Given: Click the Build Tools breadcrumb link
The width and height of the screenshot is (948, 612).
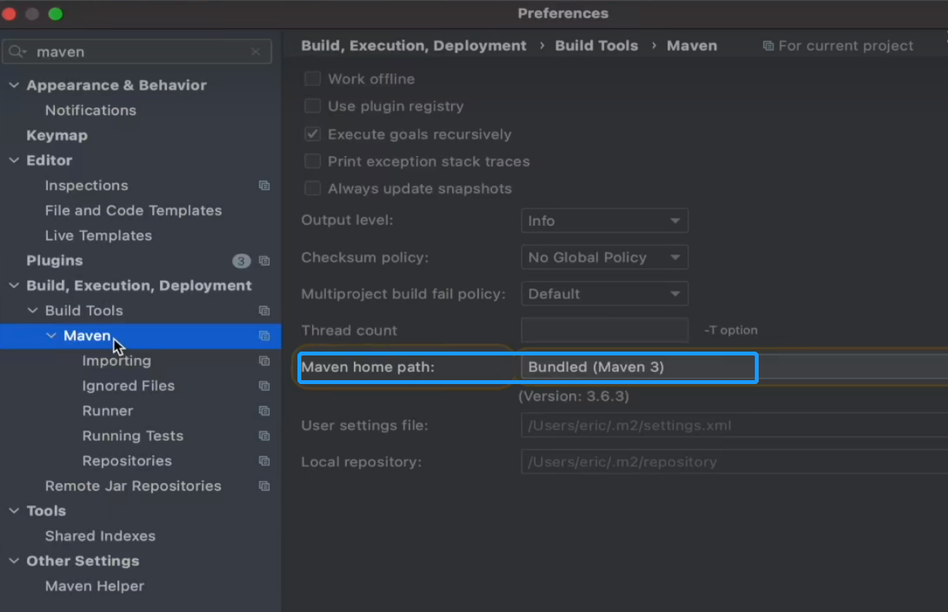Looking at the screenshot, I should click(596, 46).
